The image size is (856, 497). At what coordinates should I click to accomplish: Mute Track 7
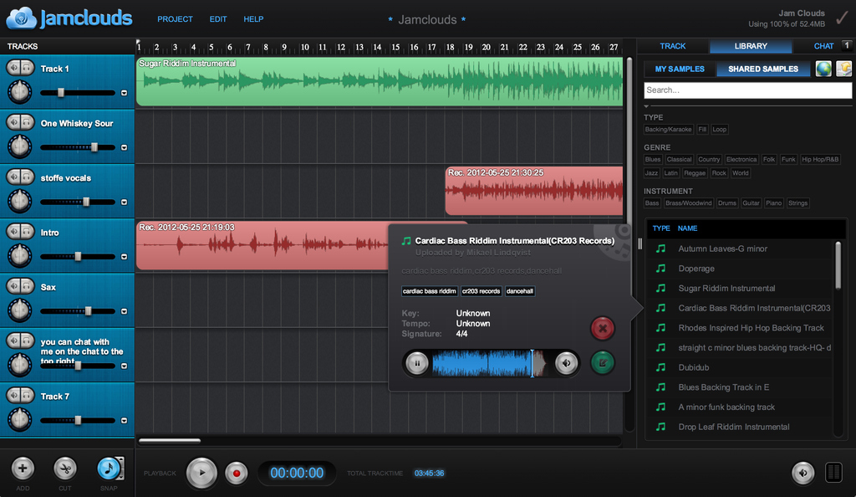tap(13, 395)
